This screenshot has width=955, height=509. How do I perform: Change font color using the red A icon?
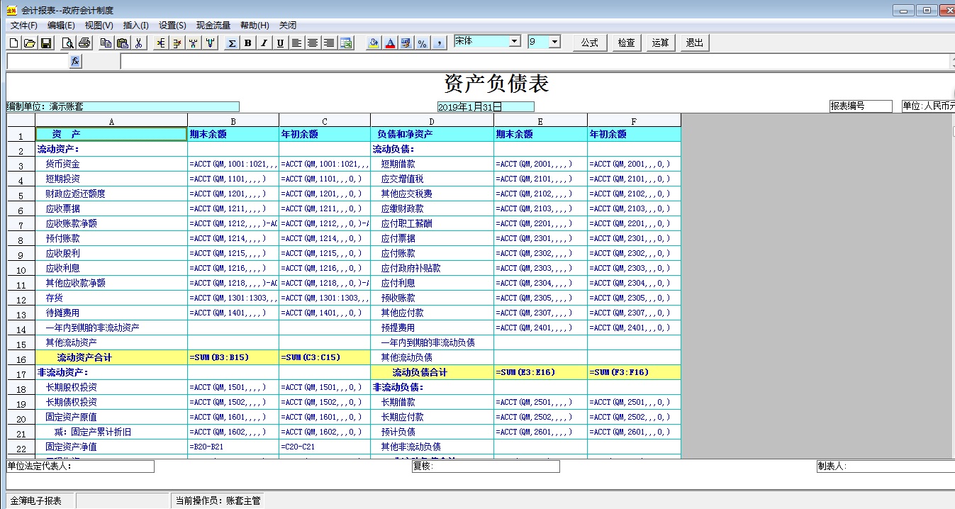click(390, 43)
